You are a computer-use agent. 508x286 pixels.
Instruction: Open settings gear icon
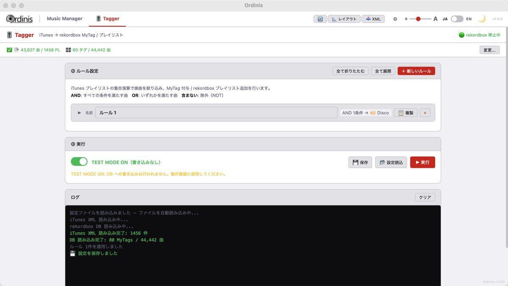click(395, 19)
